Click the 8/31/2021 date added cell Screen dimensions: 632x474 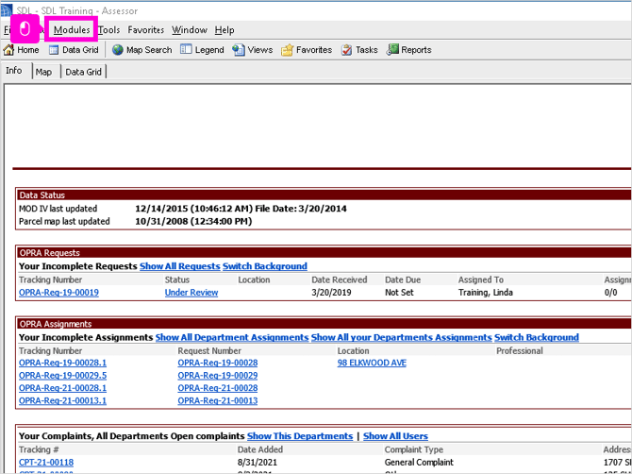258,463
